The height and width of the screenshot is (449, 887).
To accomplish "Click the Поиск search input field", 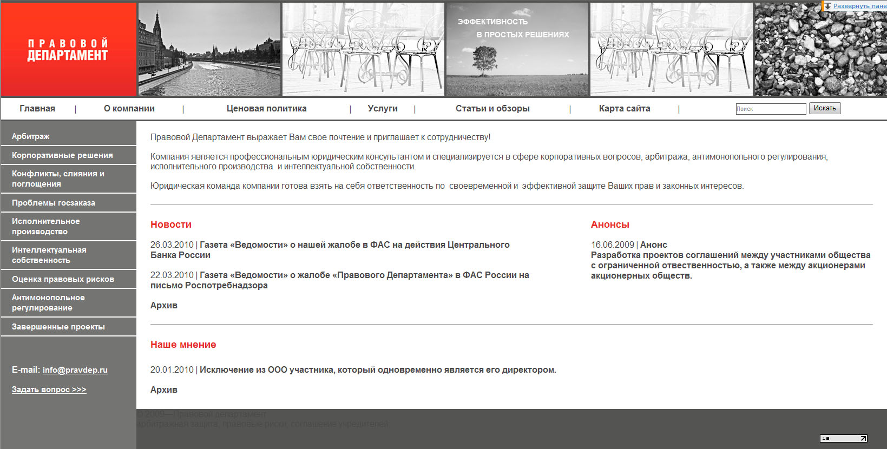I will [770, 109].
